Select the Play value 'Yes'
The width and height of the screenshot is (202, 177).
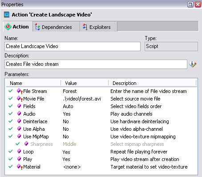[x=66, y=159]
